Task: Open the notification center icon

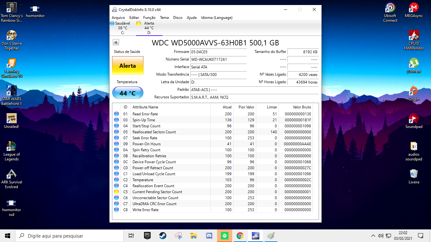Action: 421,236
